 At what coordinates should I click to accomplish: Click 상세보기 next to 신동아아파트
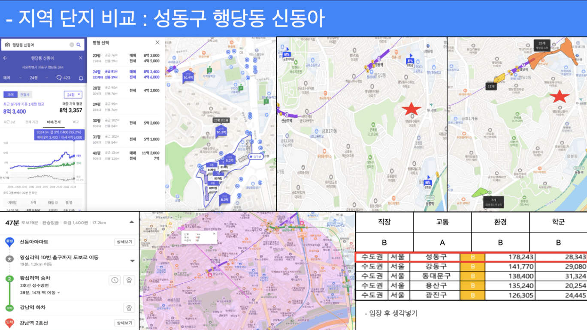[x=125, y=242]
